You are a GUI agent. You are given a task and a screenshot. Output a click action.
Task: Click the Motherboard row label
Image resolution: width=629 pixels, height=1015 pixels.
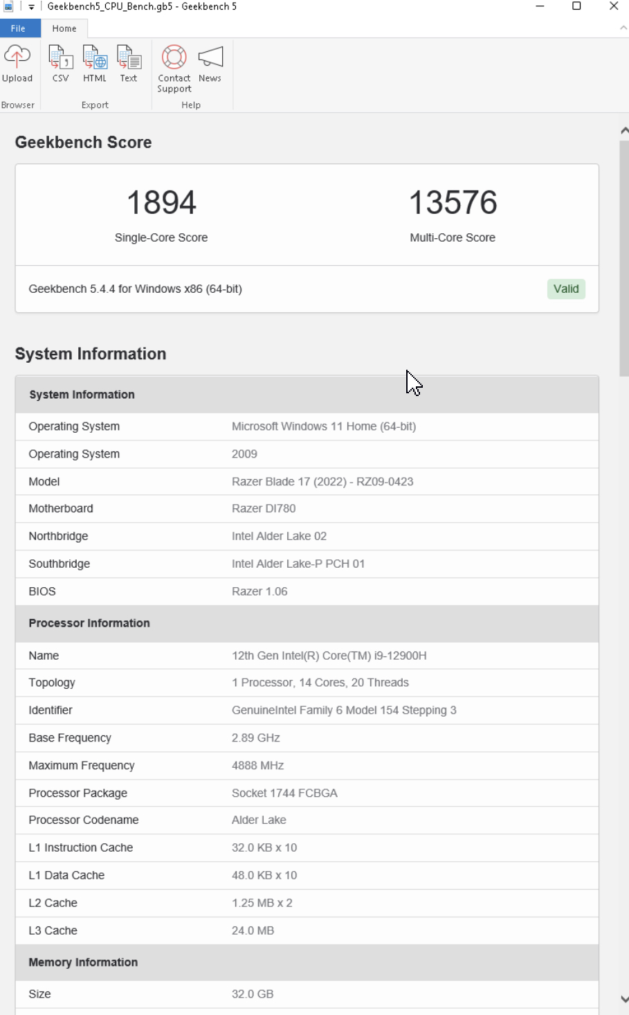click(61, 508)
